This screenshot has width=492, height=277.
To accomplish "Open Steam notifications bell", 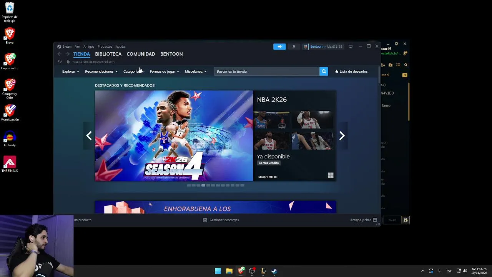I will tap(294, 47).
